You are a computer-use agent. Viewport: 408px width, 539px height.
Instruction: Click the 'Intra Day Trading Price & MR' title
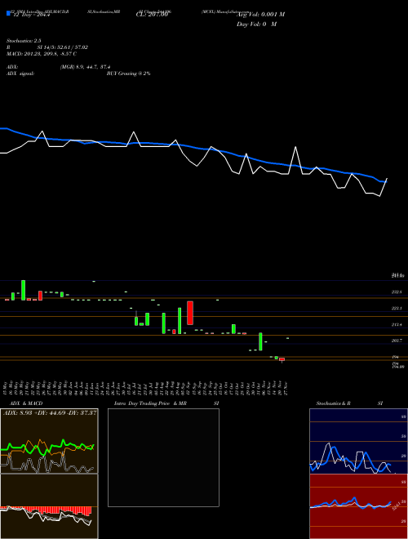(150, 403)
